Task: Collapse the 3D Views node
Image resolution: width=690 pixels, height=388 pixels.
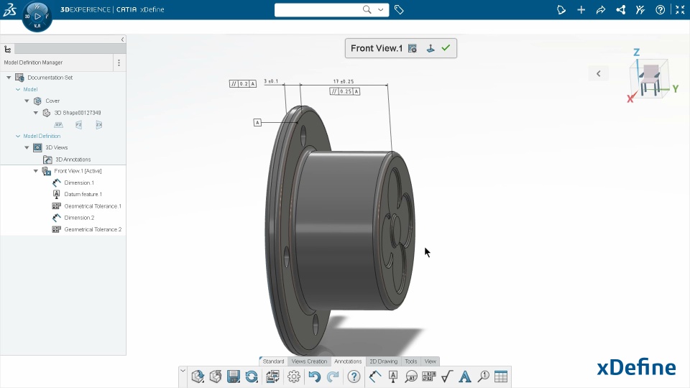Action: tap(27, 147)
